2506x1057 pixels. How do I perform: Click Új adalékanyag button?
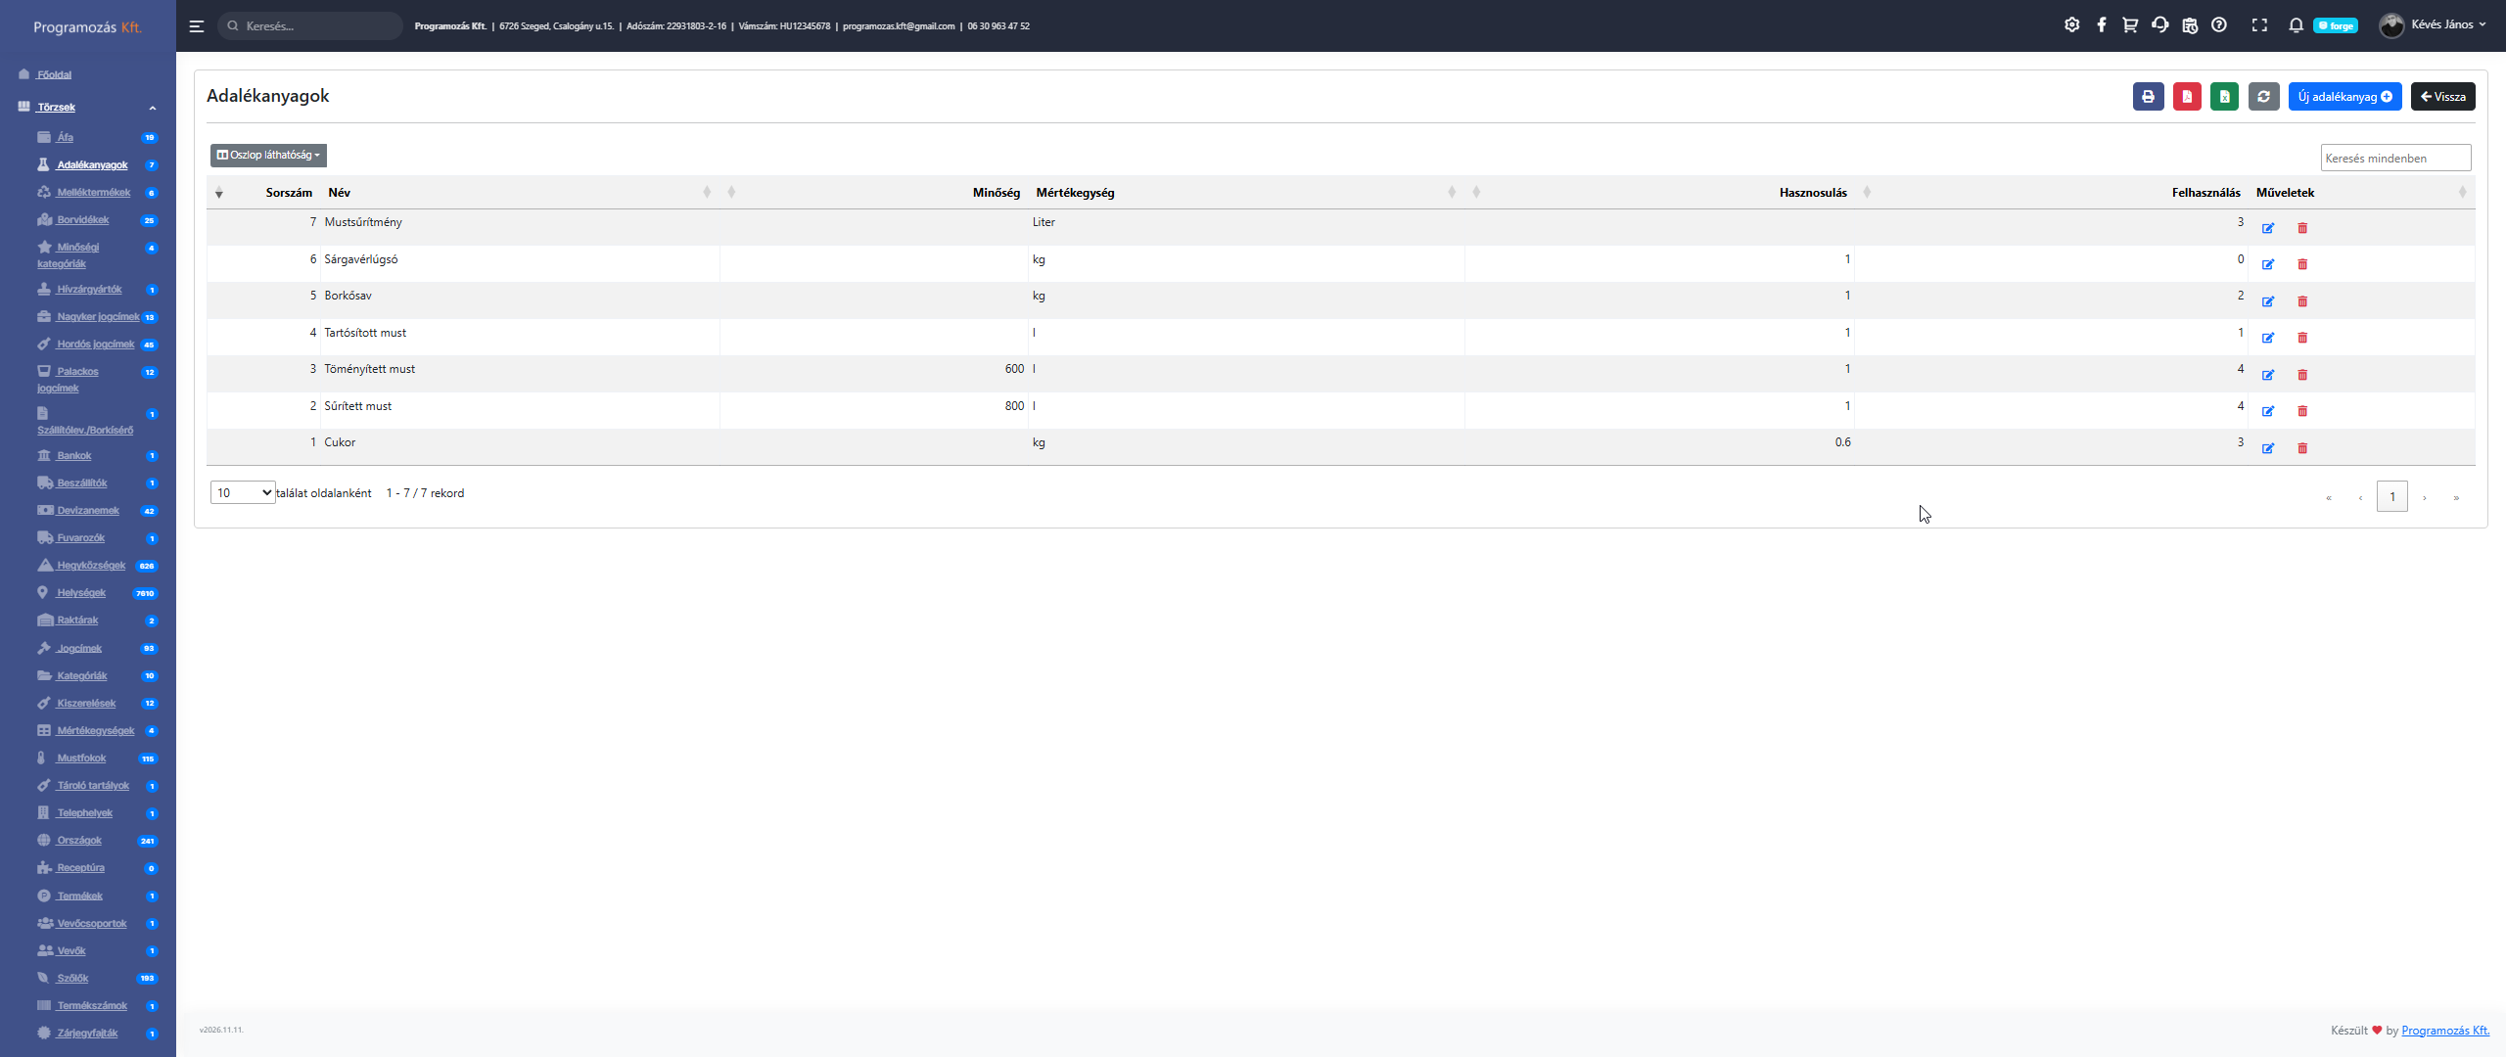click(2344, 97)
